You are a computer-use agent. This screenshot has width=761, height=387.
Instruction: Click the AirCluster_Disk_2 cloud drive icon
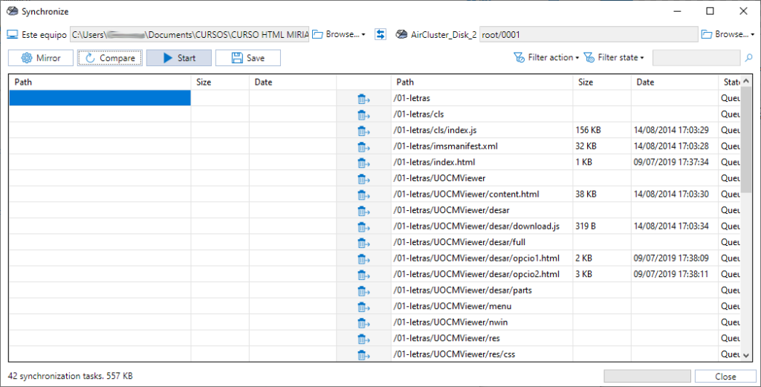click(401, 34)
